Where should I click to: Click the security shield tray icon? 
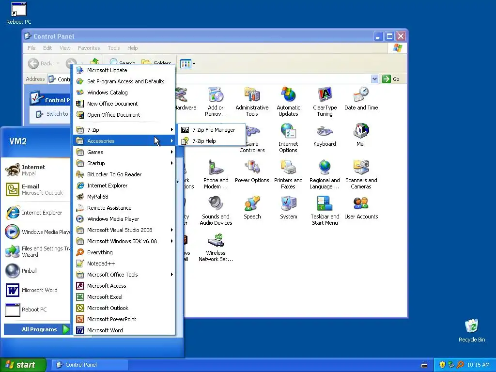[x=442, y=365]
